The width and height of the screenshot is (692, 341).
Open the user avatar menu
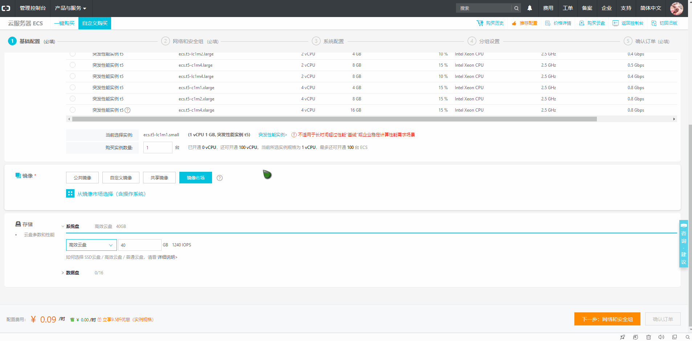(x=676, y=8)
